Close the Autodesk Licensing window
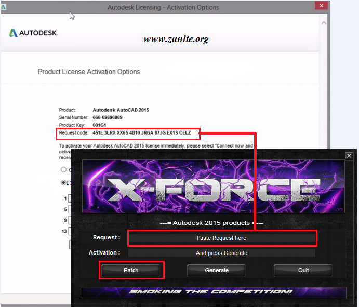The height and width of the screenshot is (307, 359). [322, 6]
